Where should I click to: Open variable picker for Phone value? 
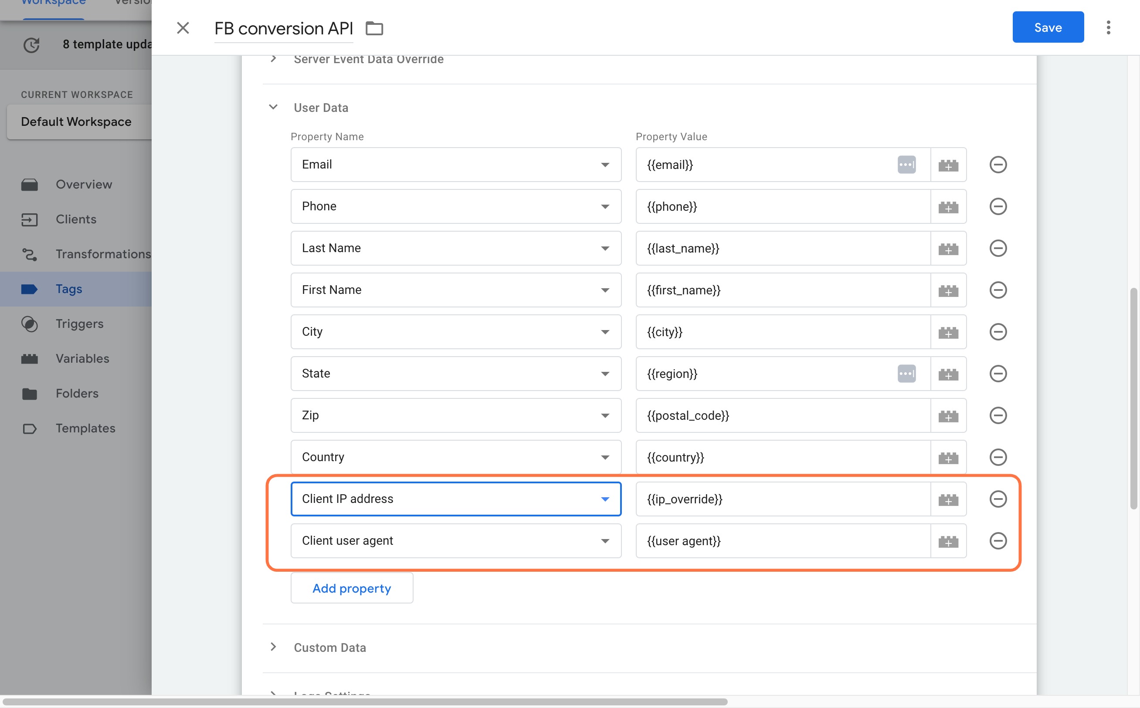pos(948,206)
